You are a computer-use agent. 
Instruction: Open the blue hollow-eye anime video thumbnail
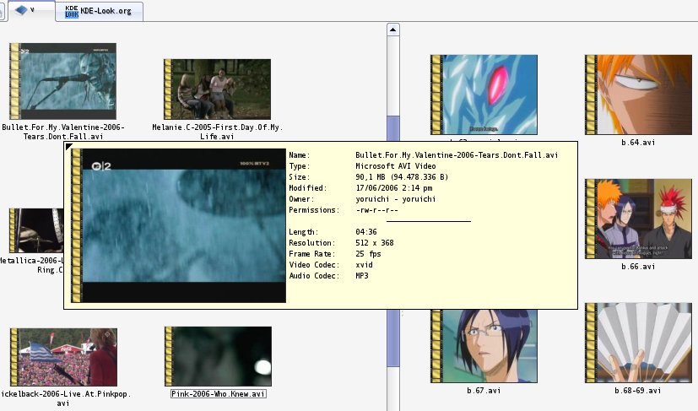pyautogui.click(x=484, y=95)
